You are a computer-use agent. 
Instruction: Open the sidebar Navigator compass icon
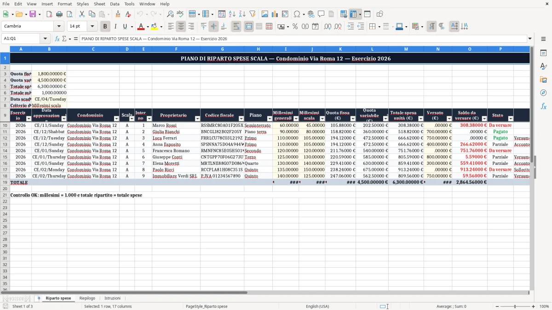(543, 93)
